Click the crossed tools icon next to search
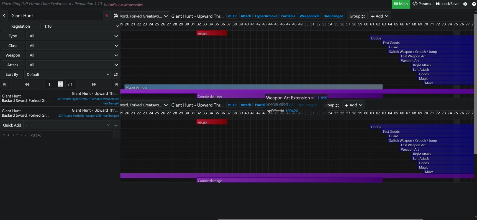Image resolution: width=477 pixels, height=220 pixels. pyautogui.click(x=116, y=16)
